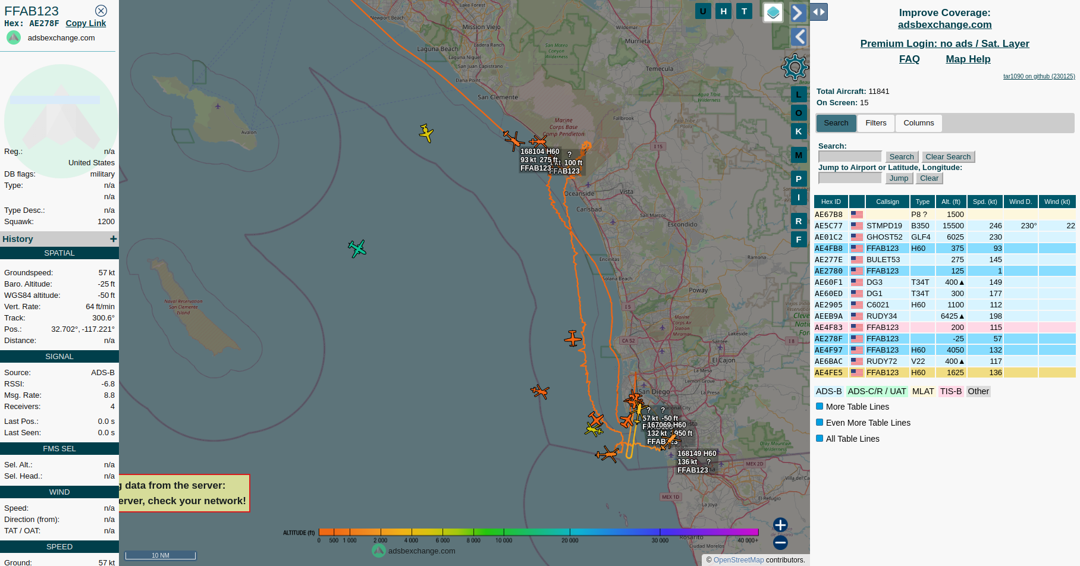
Task: Sort table by Alt. (ft) column
Action: [x=951, y=202]
